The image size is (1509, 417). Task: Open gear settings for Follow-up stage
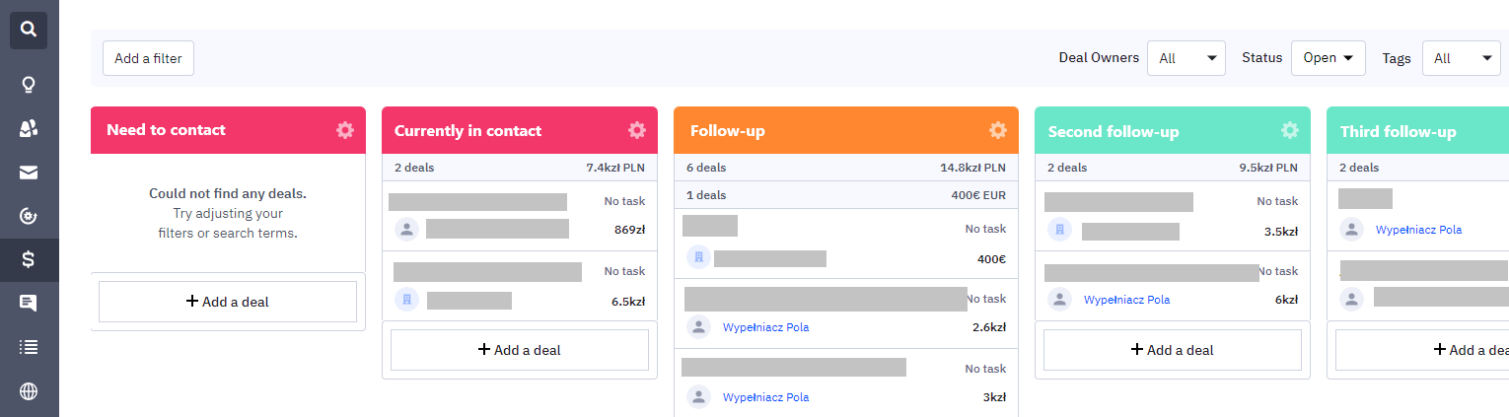[x=998, y=130]
